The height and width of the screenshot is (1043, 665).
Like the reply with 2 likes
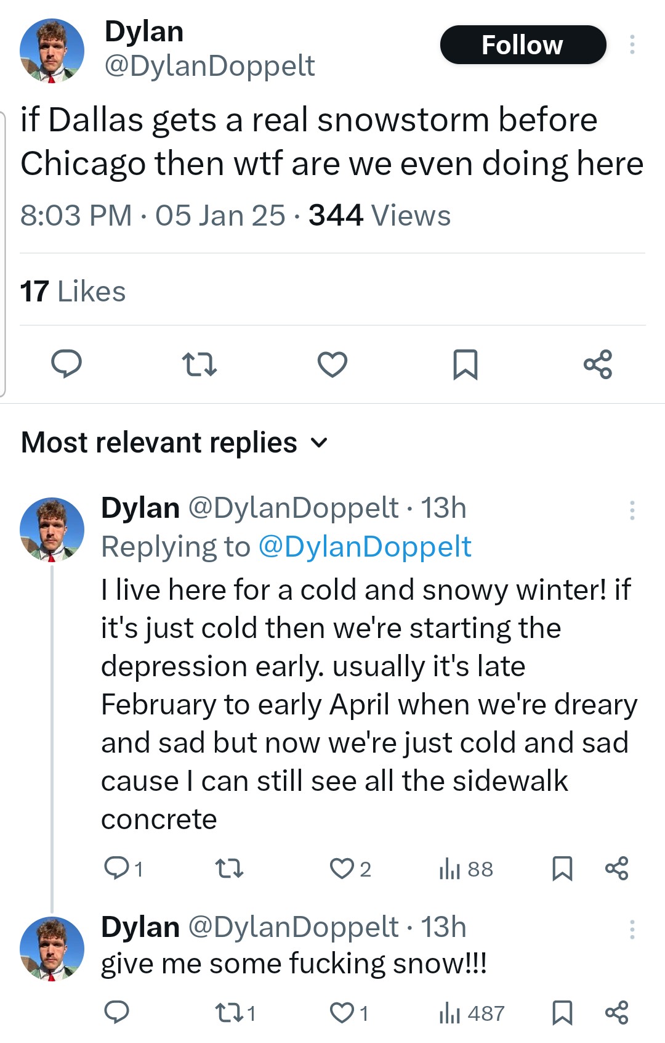(350, 869)
